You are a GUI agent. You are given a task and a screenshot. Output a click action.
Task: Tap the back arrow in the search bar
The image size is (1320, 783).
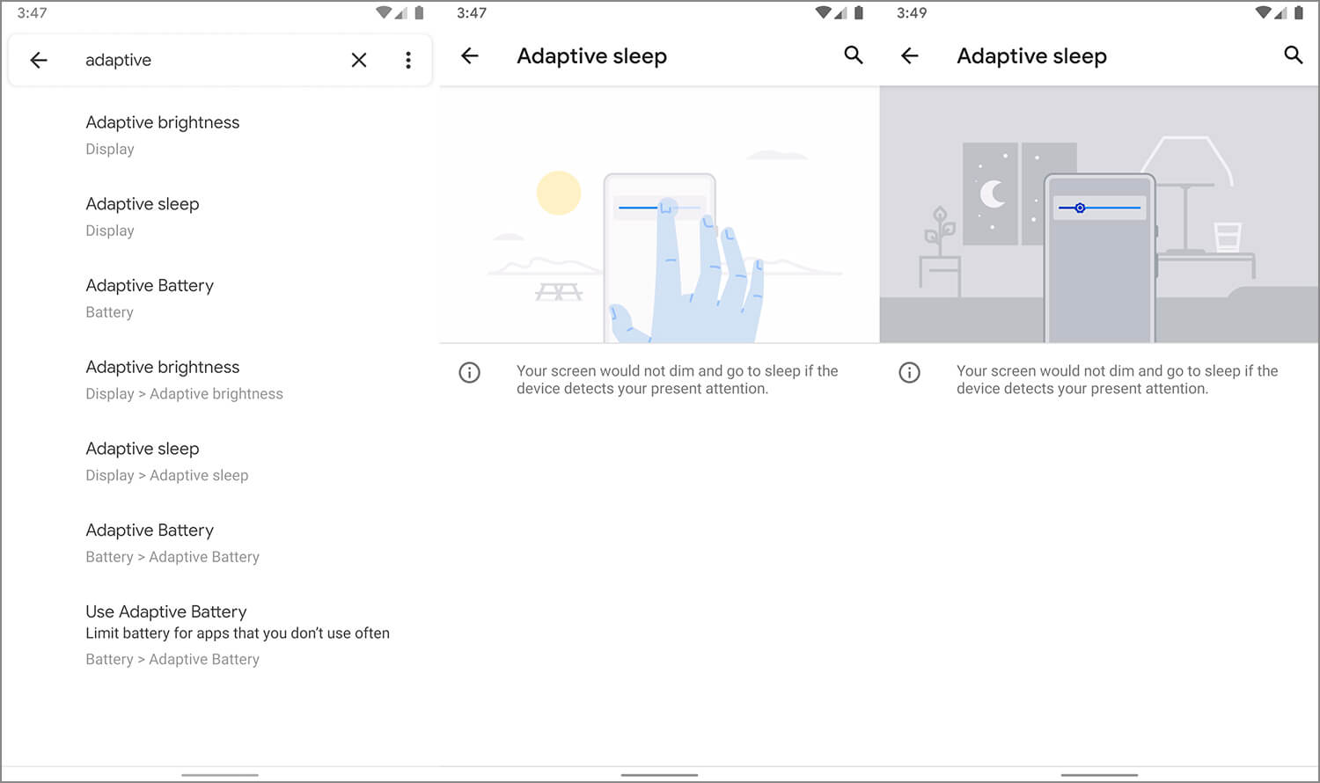39,60
